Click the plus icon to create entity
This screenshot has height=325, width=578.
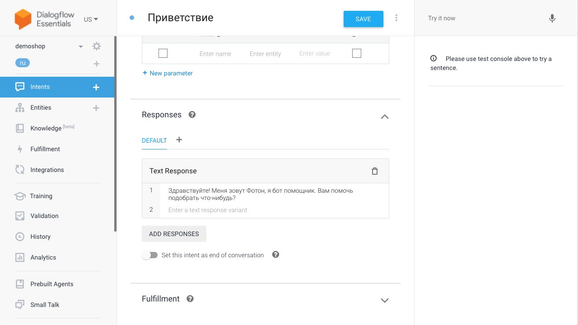click(x=96, y=108)
